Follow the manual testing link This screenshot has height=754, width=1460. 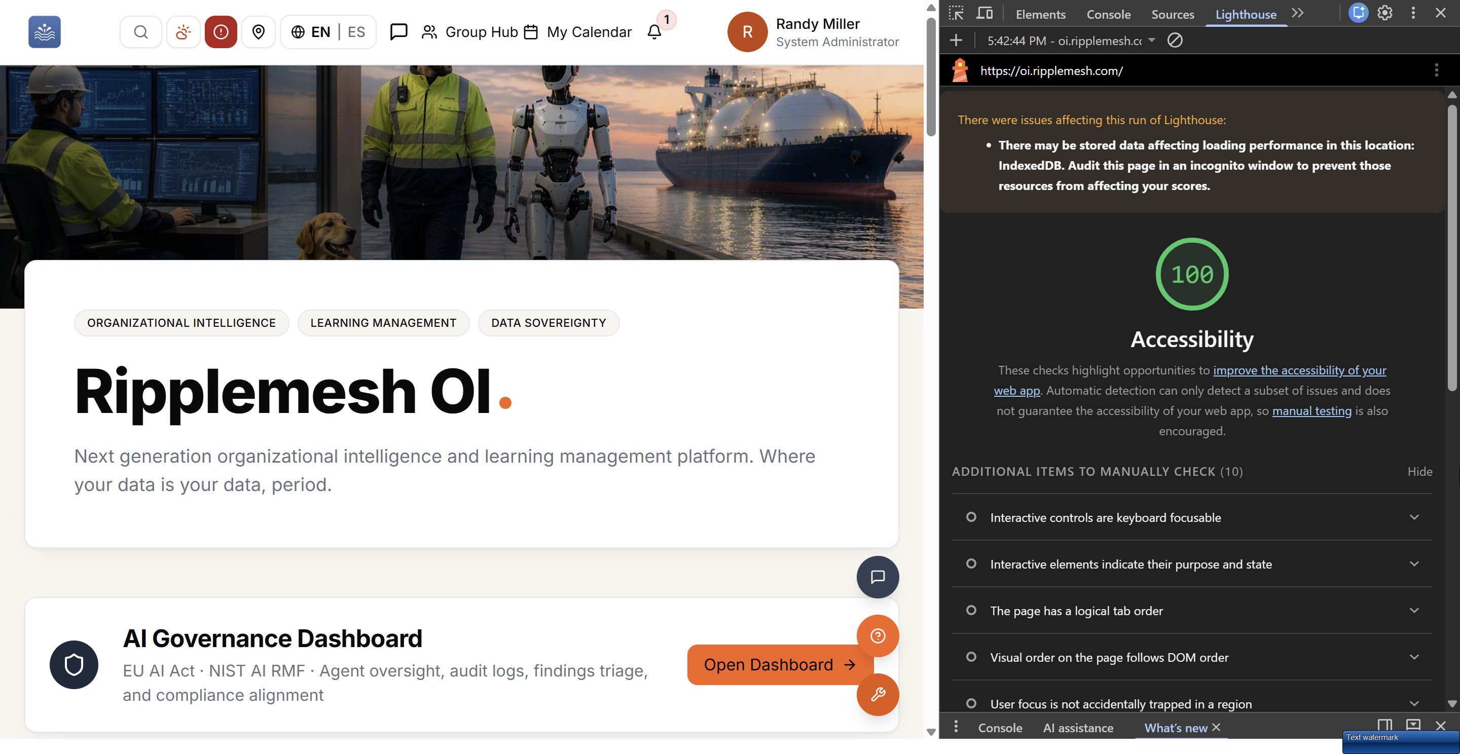1311,411
